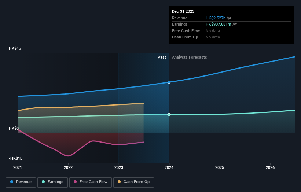Toggle the Earnings legend button
This screenshot has height=192, width=301.
52,182
